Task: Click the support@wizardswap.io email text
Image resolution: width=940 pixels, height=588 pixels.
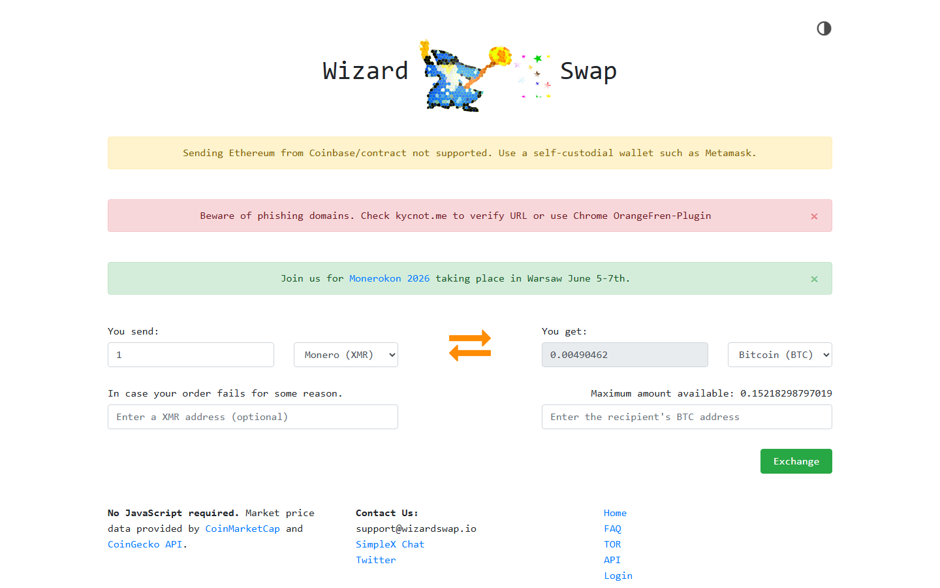Action: pyautogui.click(x=416, y=529)
